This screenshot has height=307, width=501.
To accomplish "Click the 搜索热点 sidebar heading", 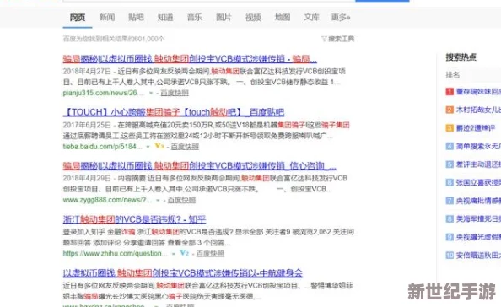I will click(461, 57).
